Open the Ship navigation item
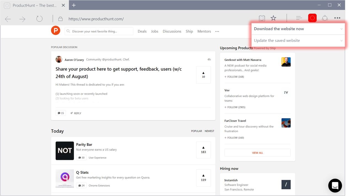 point(189,31)
